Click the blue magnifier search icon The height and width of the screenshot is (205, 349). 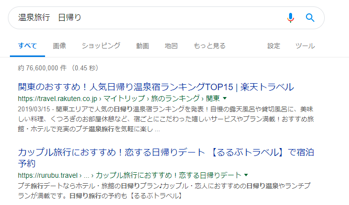point(310,17)
